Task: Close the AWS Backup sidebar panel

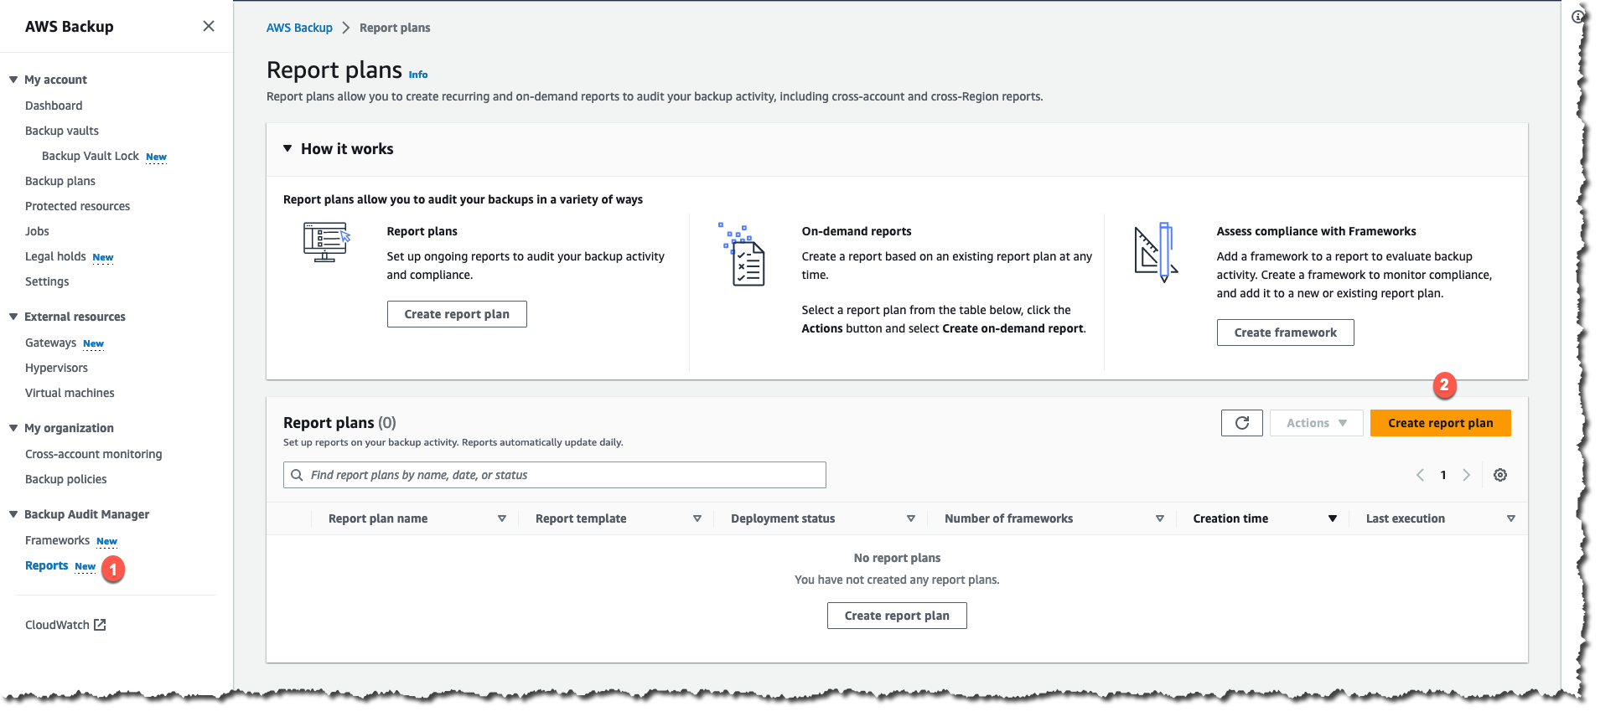Action: coord(209,26)
